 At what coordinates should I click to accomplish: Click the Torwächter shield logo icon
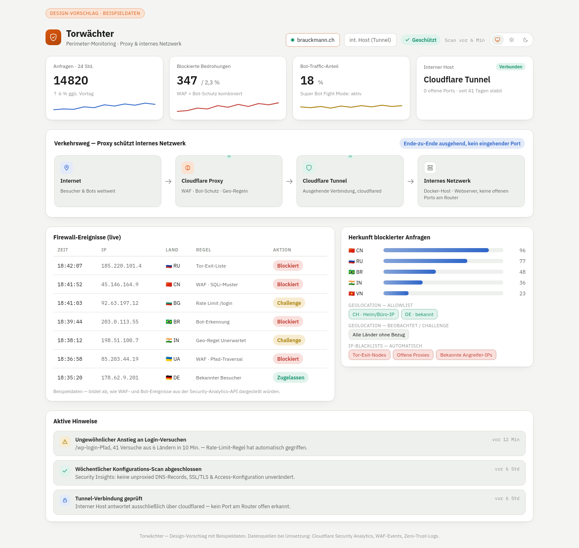point(53,37)
